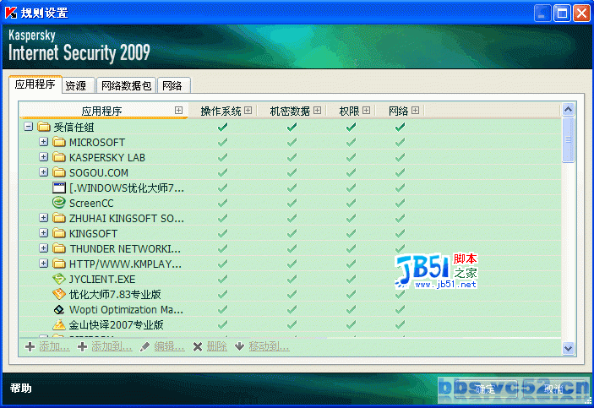Viewport: 594px width, 408px height.
Task: Collapse the 受信任组 tree node
Action: point(29,126)
